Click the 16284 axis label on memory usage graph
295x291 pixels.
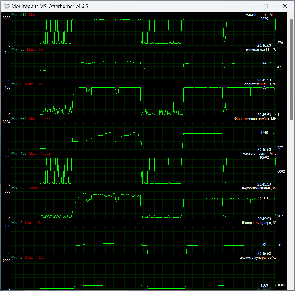point(6,122)
